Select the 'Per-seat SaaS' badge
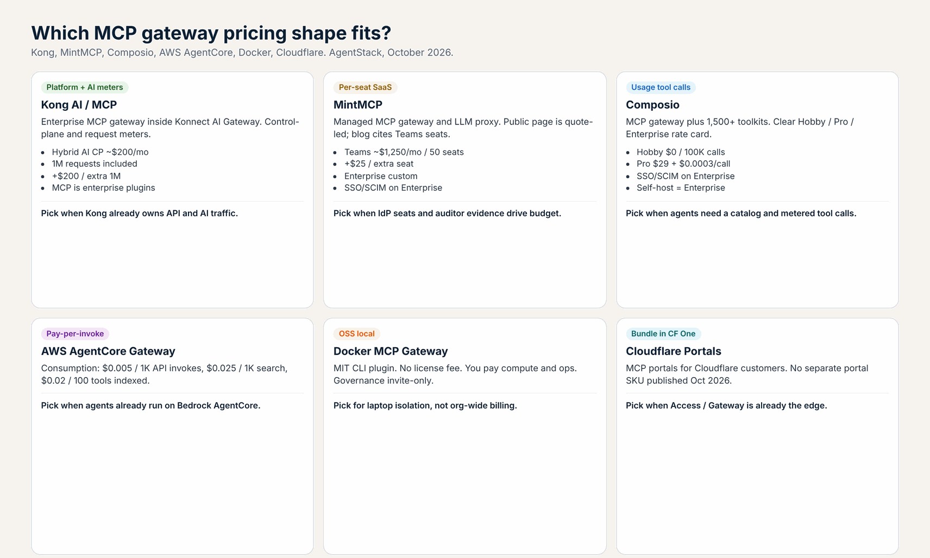Viewport: 930px width, 558px height. (365, 87)
